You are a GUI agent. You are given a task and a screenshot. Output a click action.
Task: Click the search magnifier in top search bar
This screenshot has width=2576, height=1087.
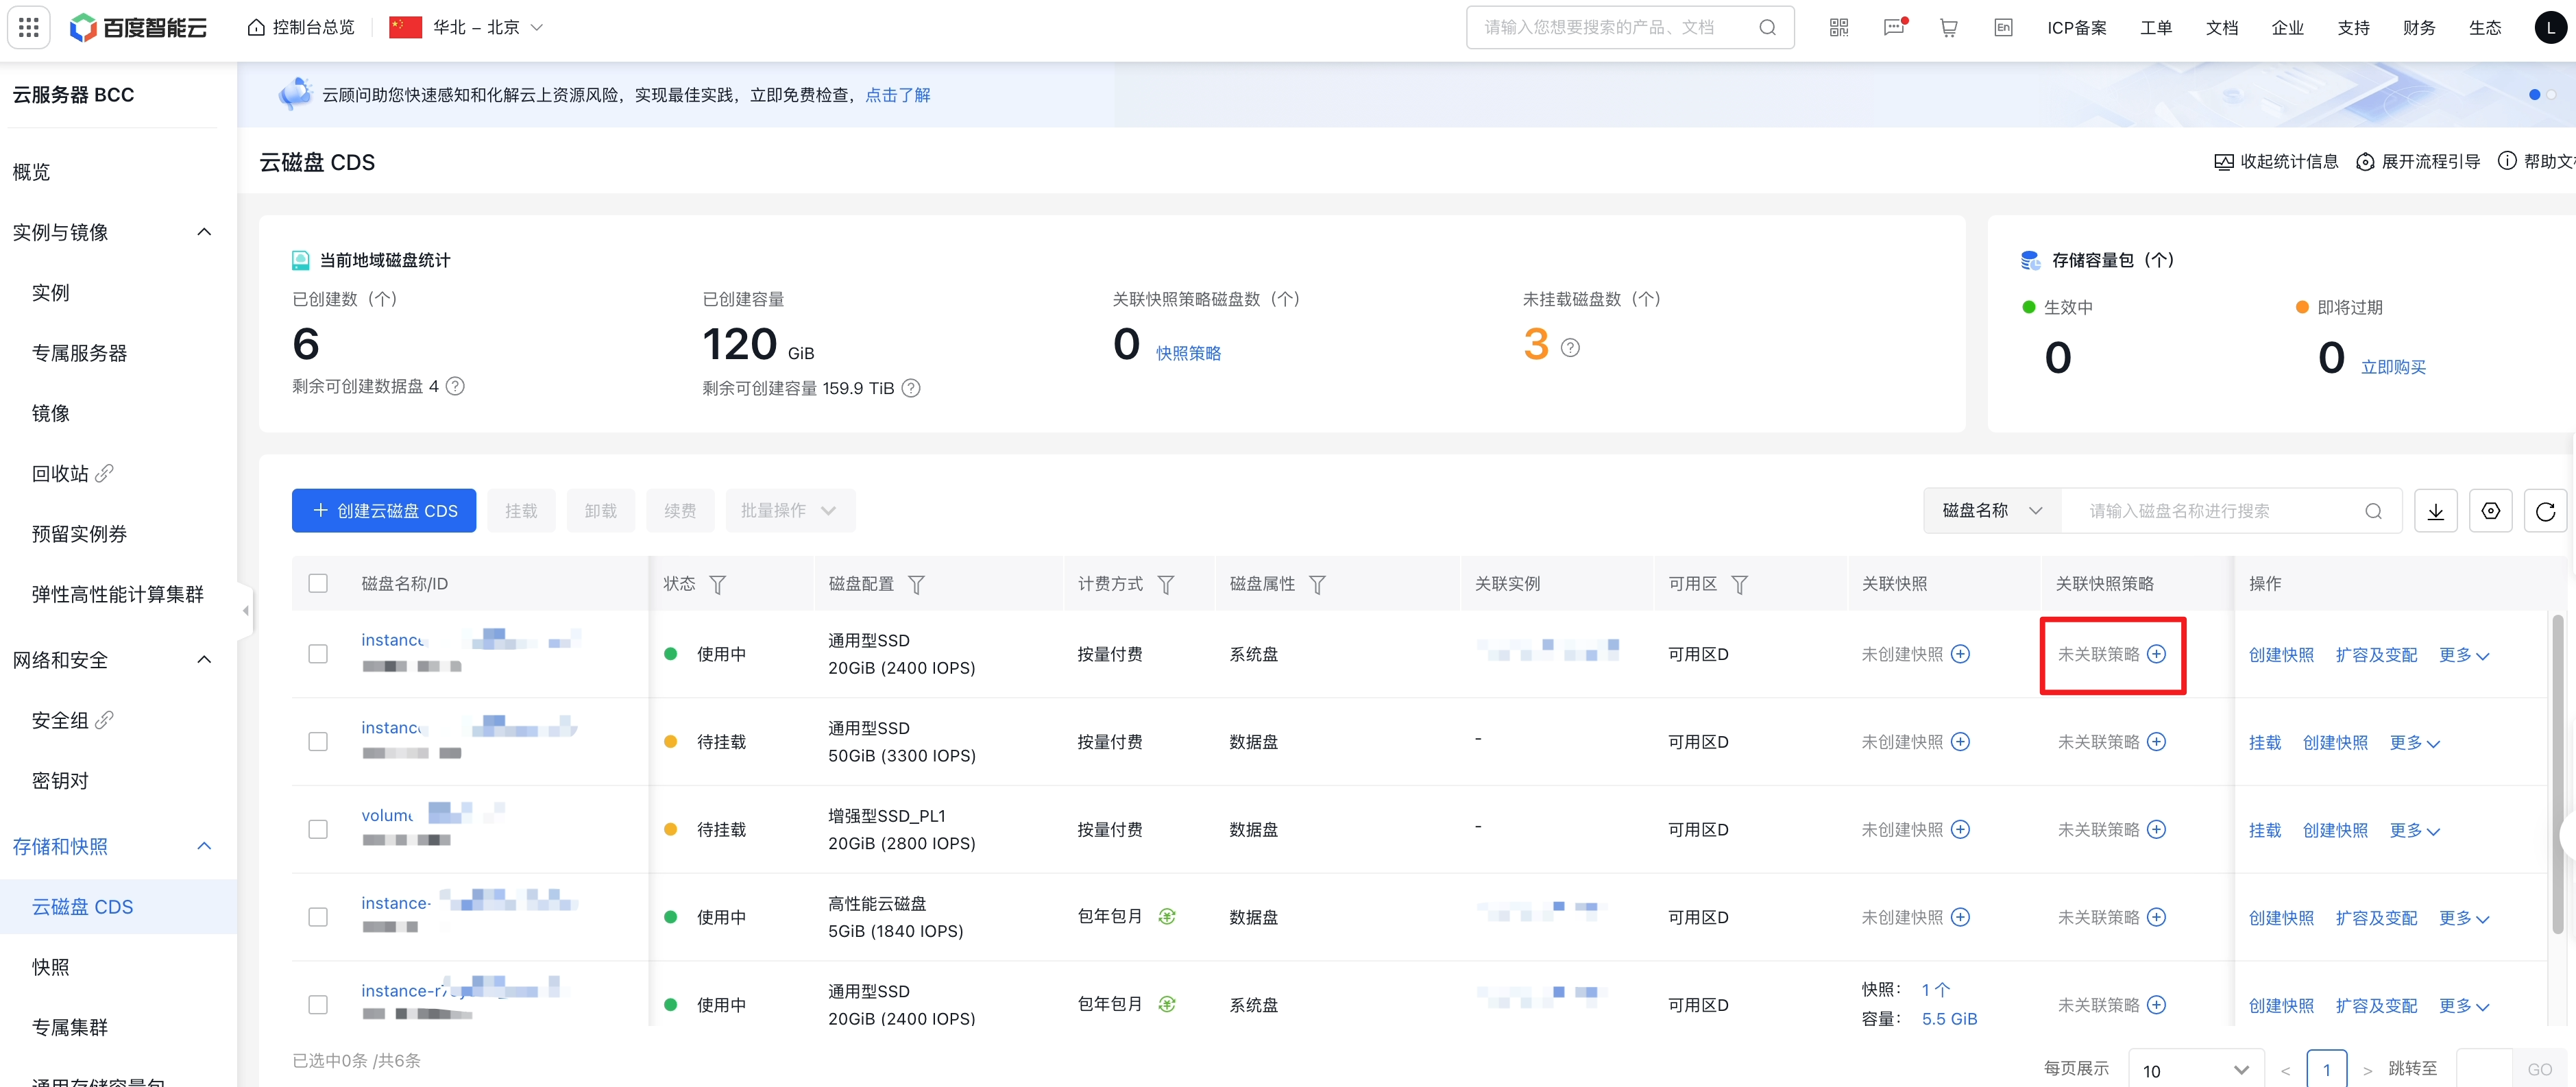pyautogui.click(x=1768, y=27)
